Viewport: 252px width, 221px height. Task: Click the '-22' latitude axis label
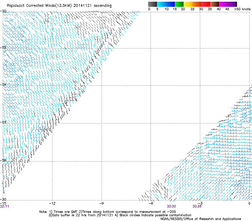[3, 48]
